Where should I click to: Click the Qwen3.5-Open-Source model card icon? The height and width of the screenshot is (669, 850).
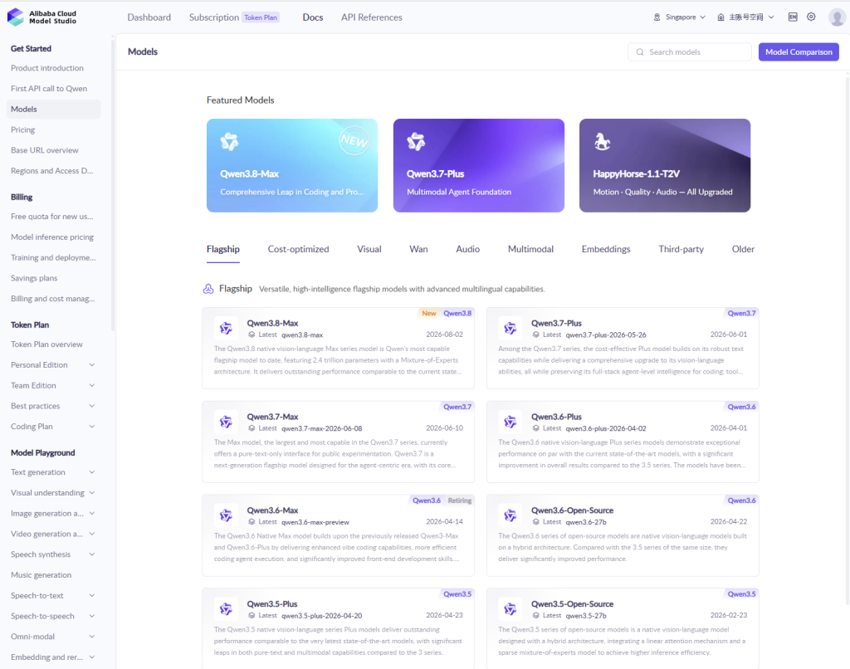[510, 609]
